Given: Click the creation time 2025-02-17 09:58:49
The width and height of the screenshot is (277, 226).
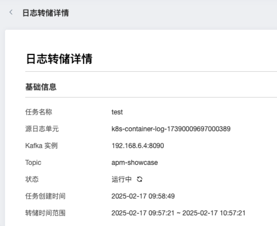Looking at the screenshot, I should coord(143,196).
